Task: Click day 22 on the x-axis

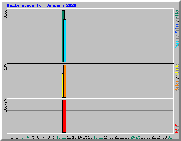Action: [122, 137]
